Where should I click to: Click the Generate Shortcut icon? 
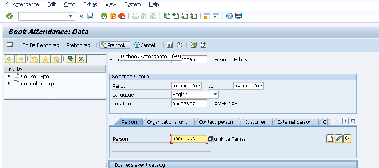(215, 16)
